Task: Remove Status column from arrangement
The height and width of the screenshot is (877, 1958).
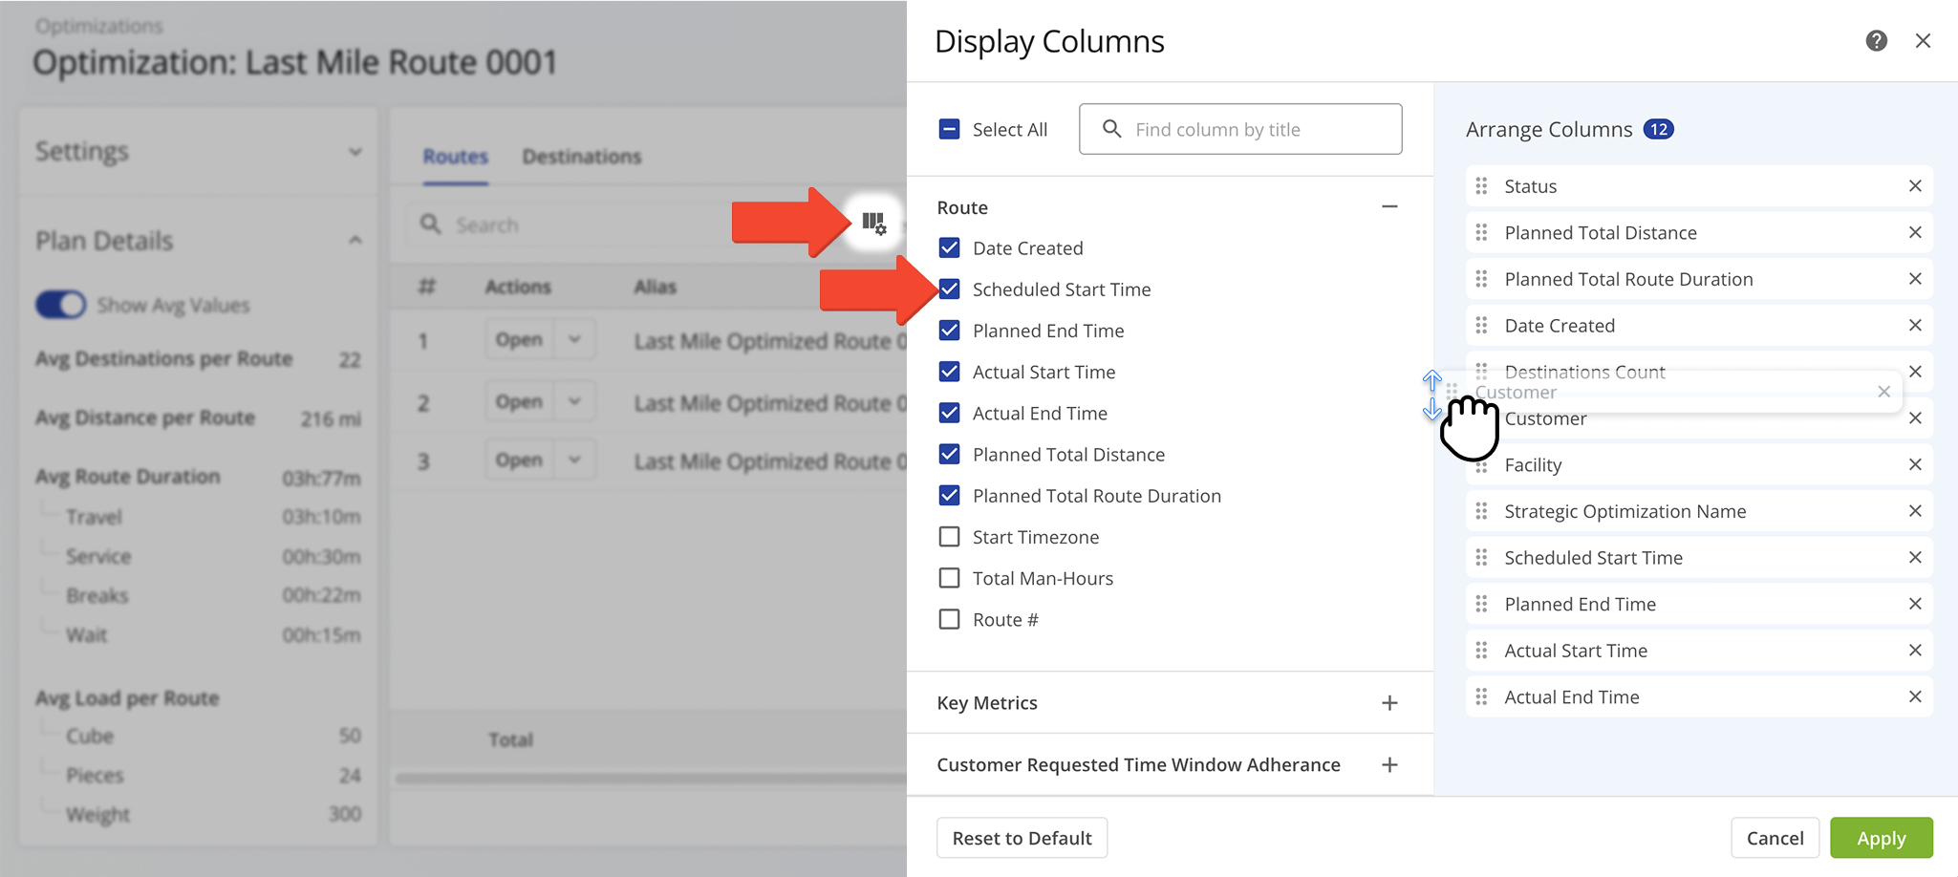Action: (1914, 186)
